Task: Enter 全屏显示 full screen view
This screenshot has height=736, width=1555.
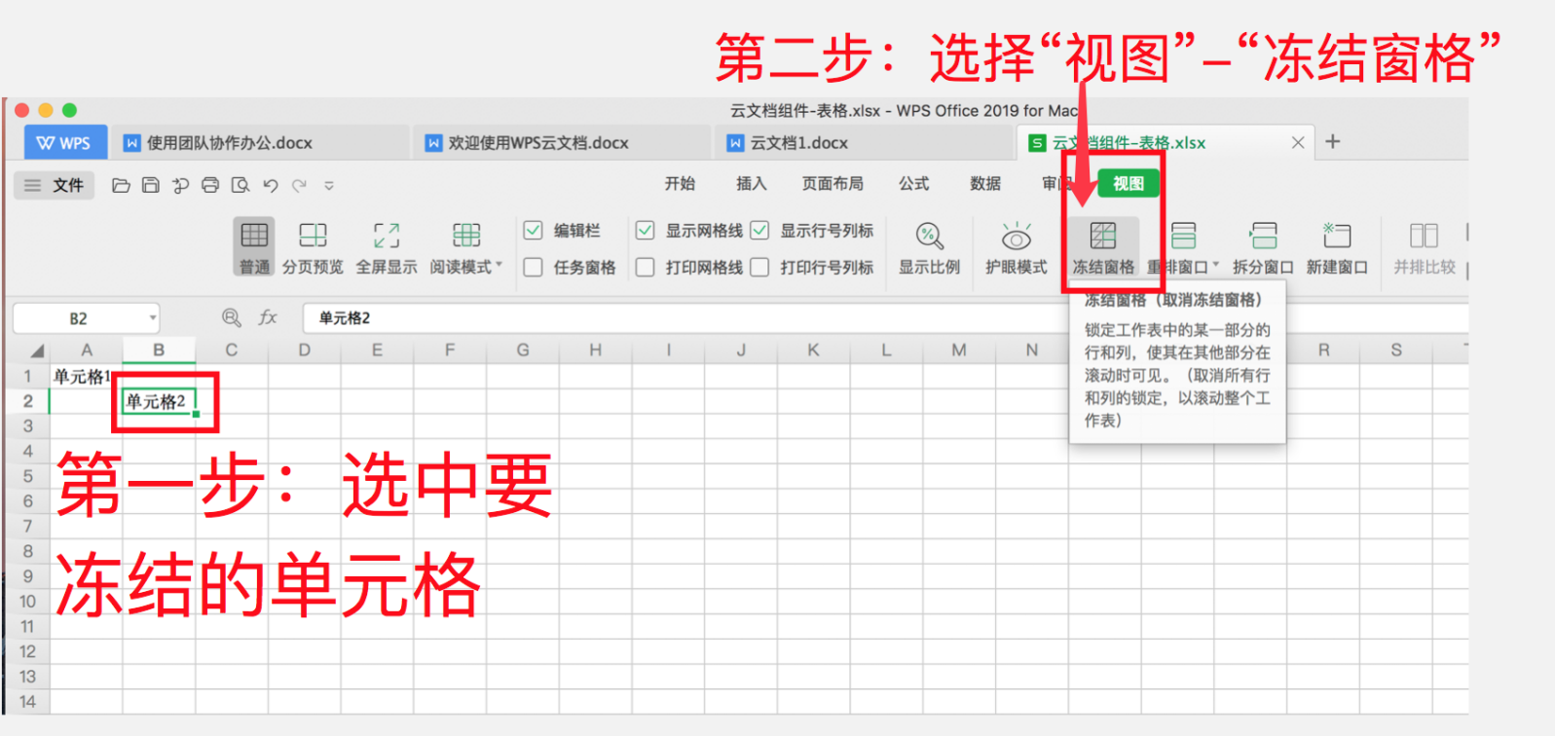Action: tap(387, 247)
